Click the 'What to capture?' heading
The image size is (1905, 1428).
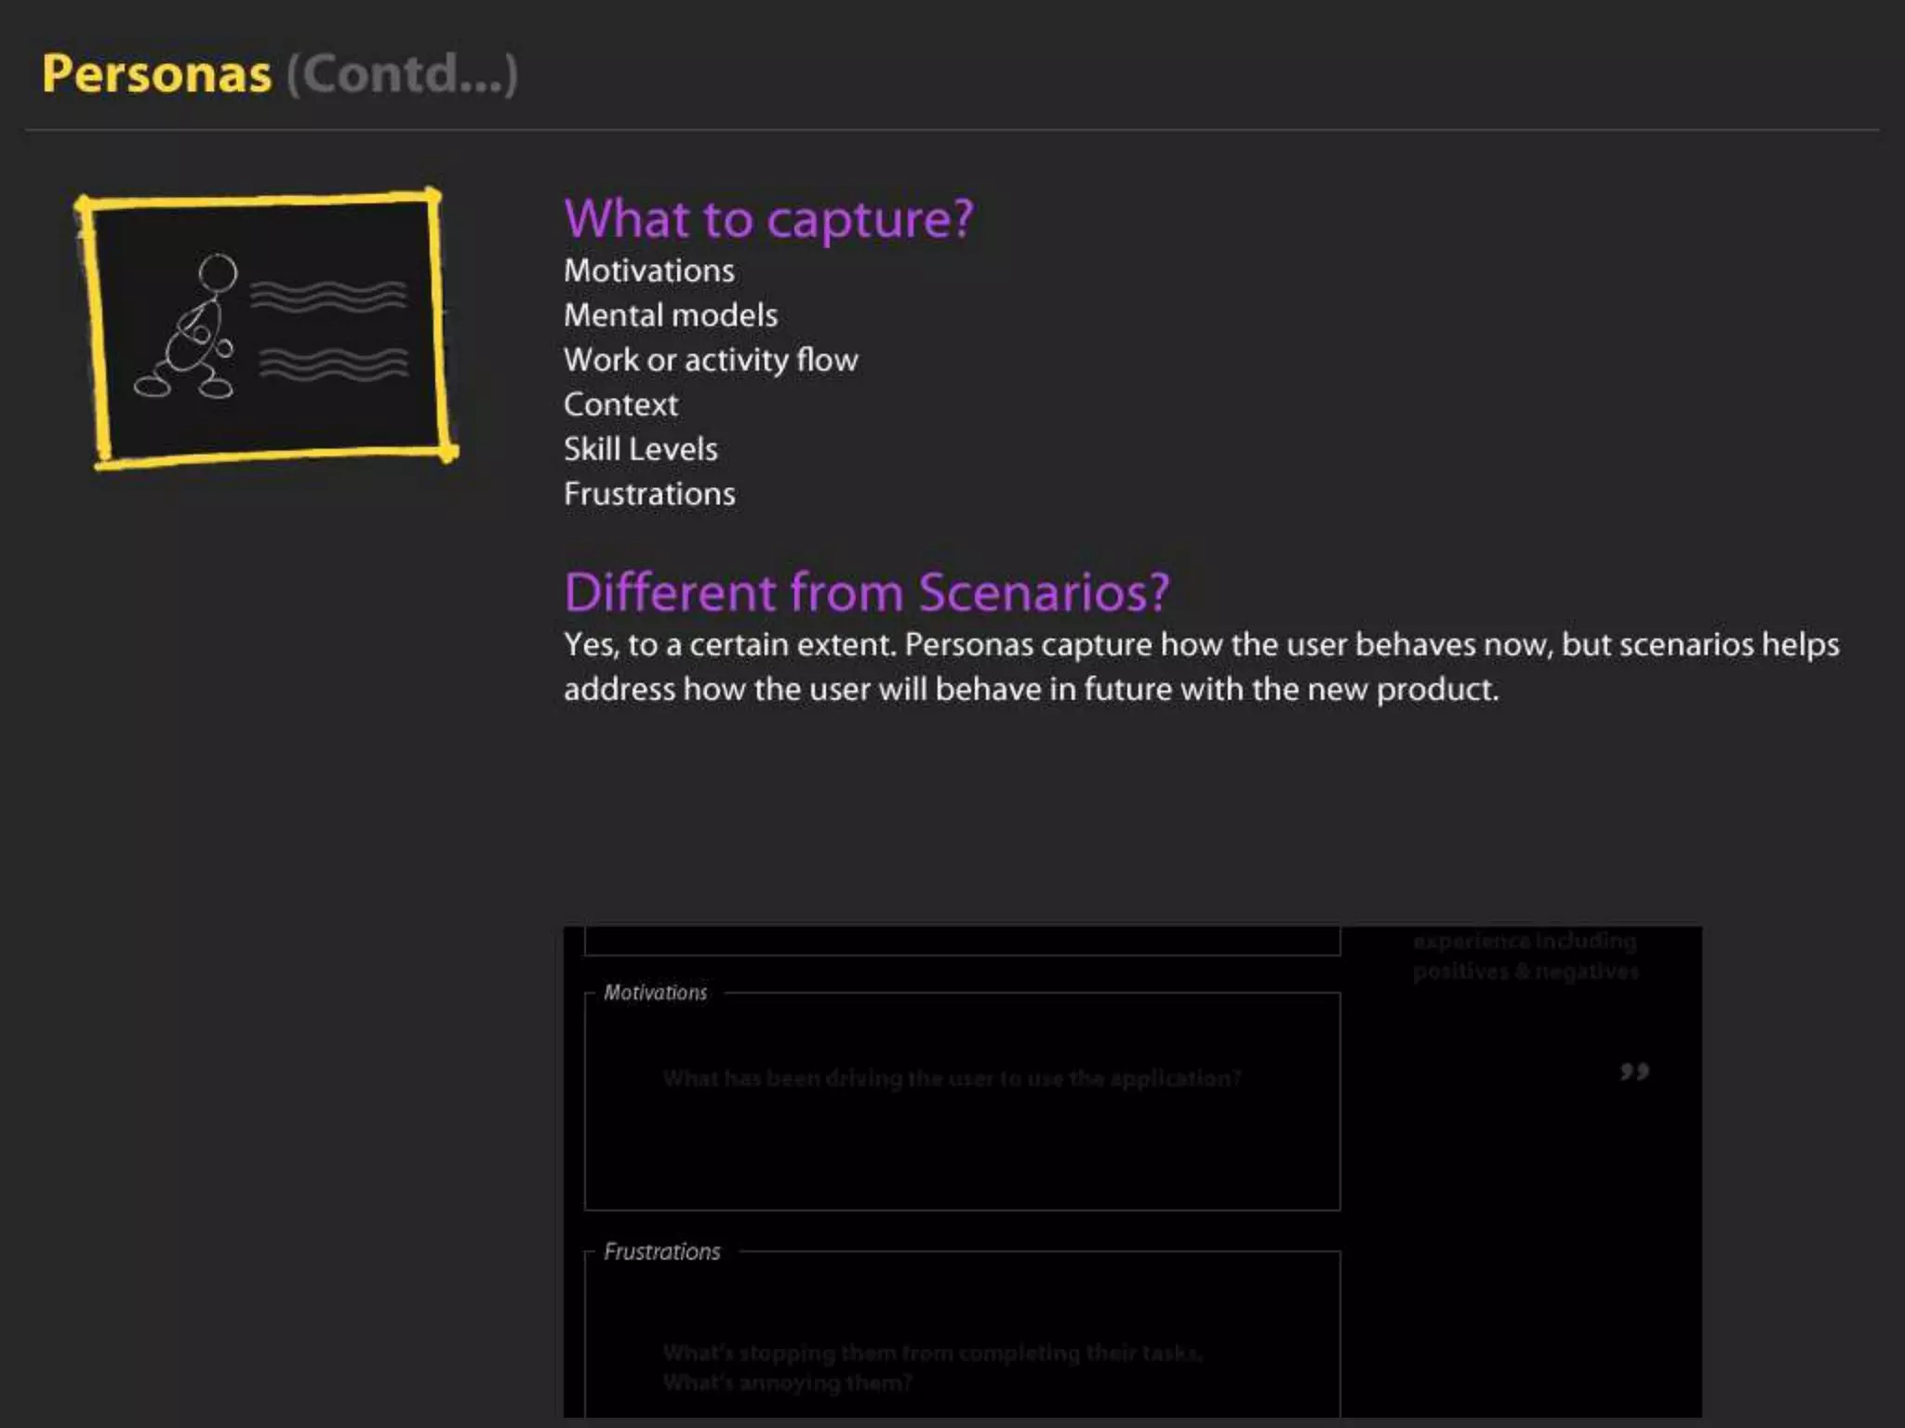(x=768, y=219)
